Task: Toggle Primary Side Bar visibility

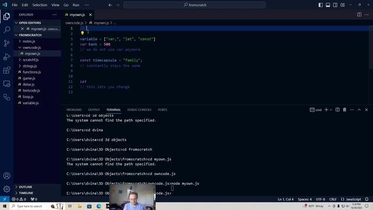Action: tap(321, 5)
